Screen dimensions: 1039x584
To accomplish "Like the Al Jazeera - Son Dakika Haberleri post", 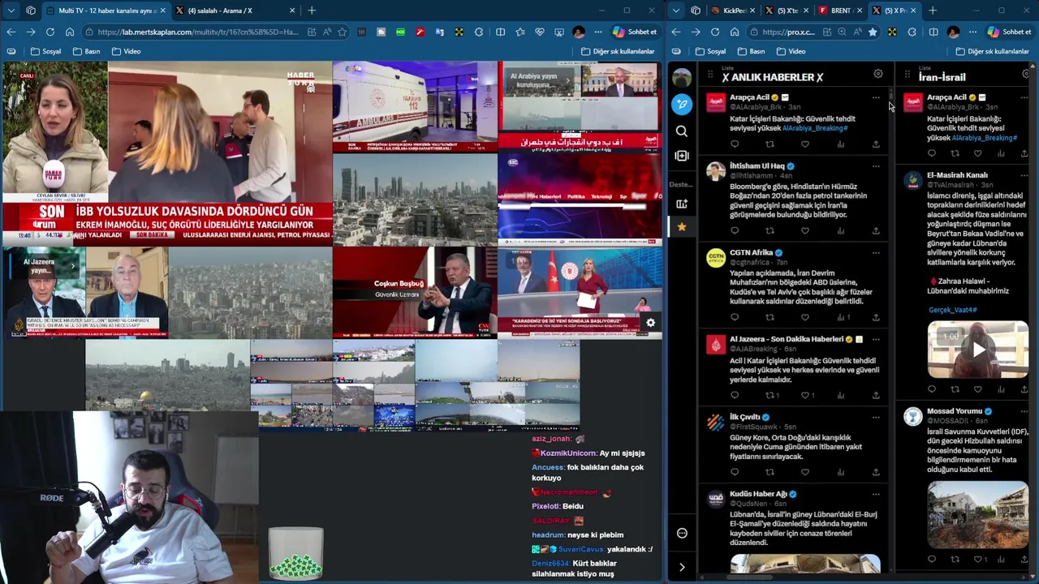I will pyautogui.click(x=805, y=396).
